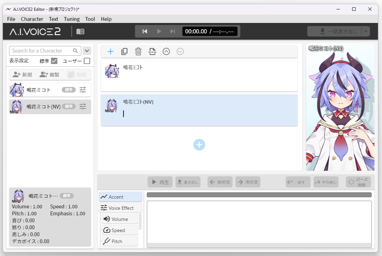
Task: Click text area of 鳴花ミコト(NV) sentence
Action: pyautogui.click(x=209, y=114)
